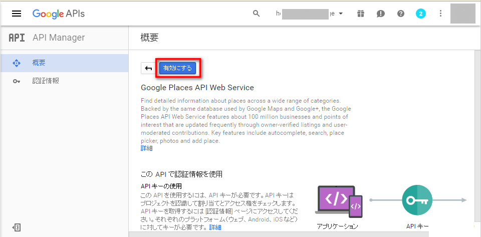Click the API Manager title text
Viewport: 481px width, 237px height.
tap(59, 38)
